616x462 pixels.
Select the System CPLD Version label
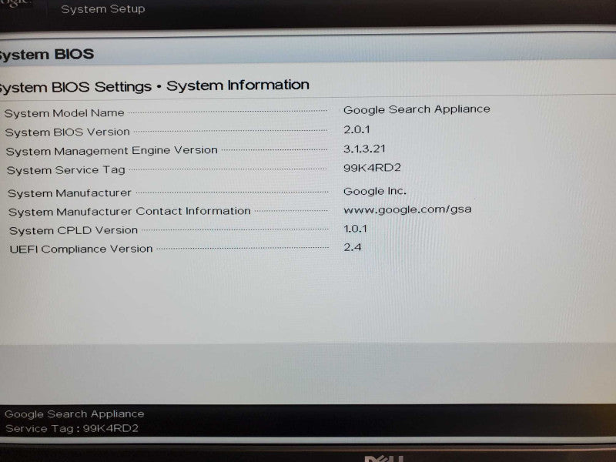(73, 230)
